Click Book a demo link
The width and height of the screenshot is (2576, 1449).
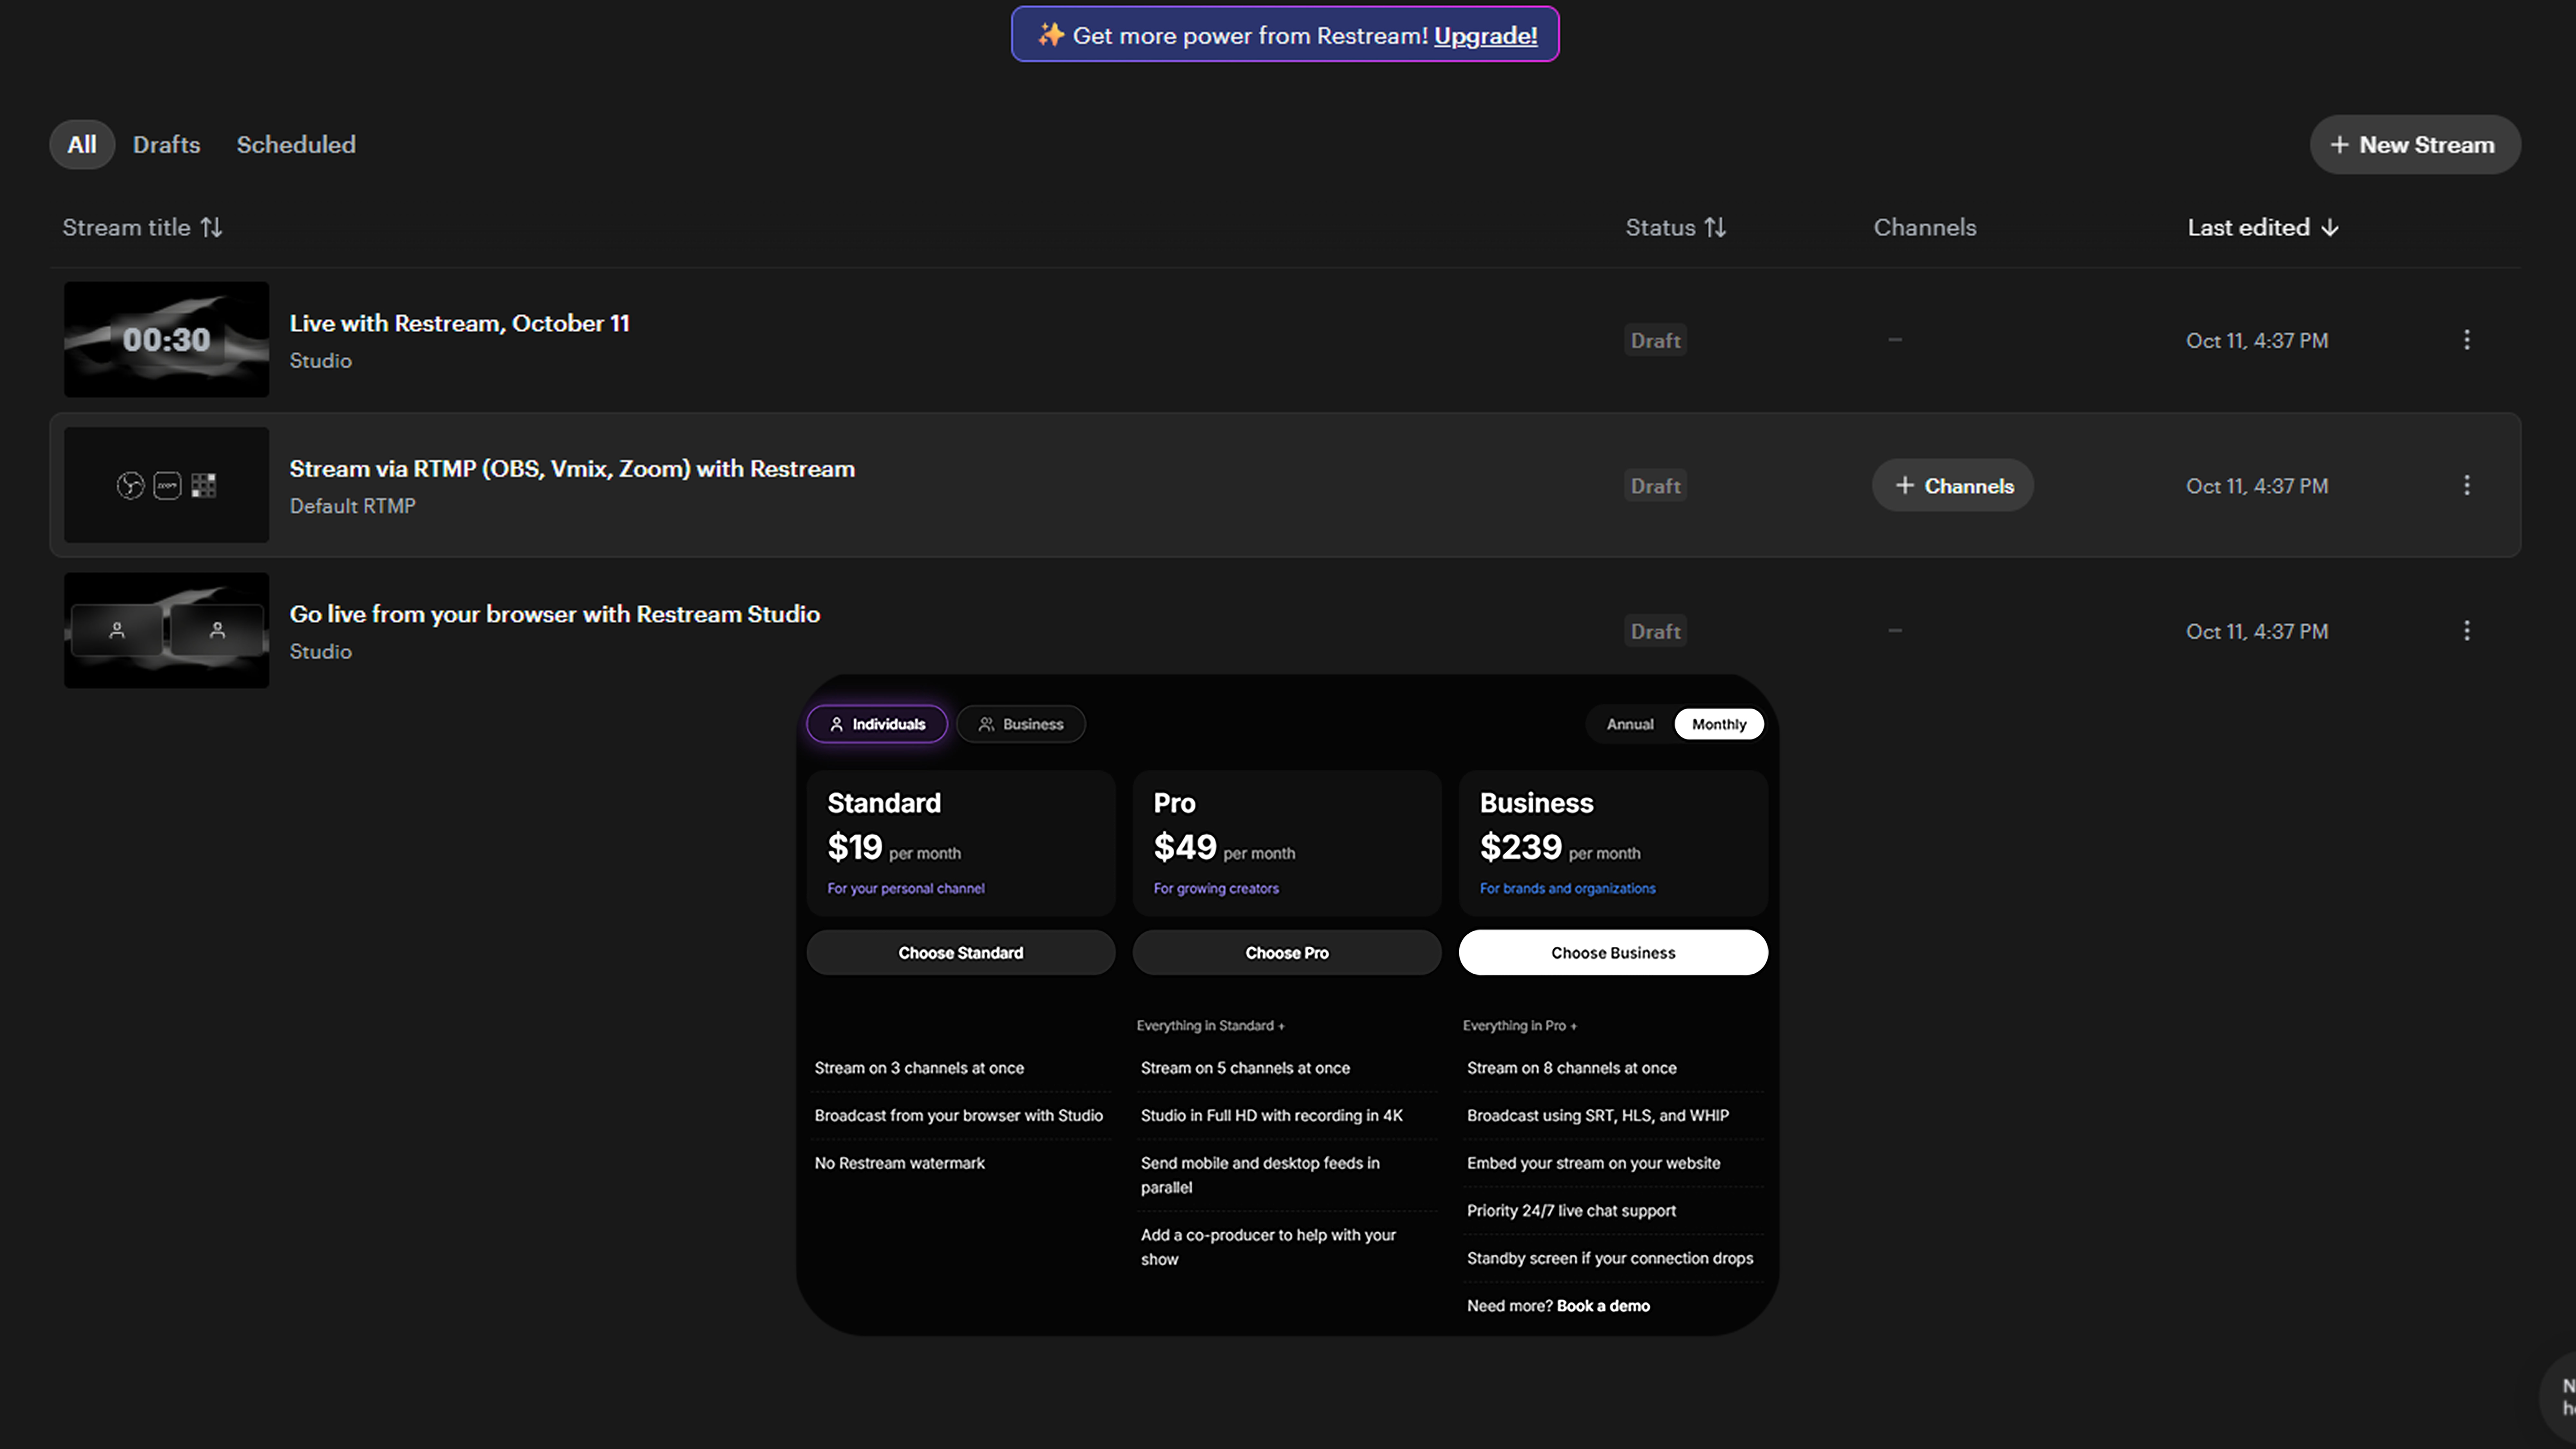click(x=1603, y=1306)
